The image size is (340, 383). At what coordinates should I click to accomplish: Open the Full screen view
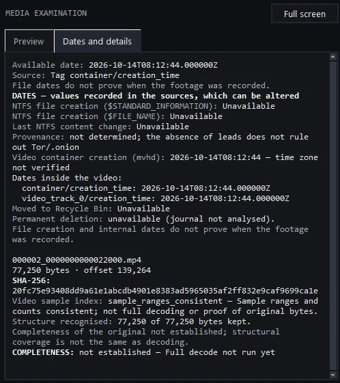(x=304, y=14)
